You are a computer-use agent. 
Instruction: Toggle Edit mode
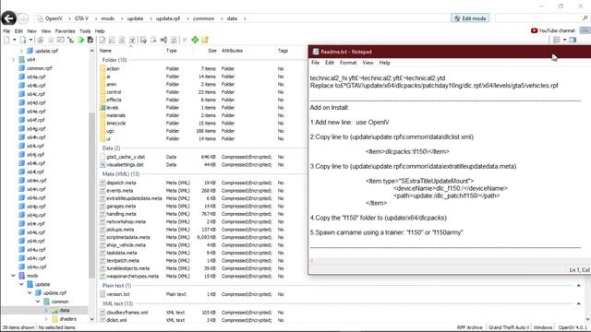[x=470, y=18]
